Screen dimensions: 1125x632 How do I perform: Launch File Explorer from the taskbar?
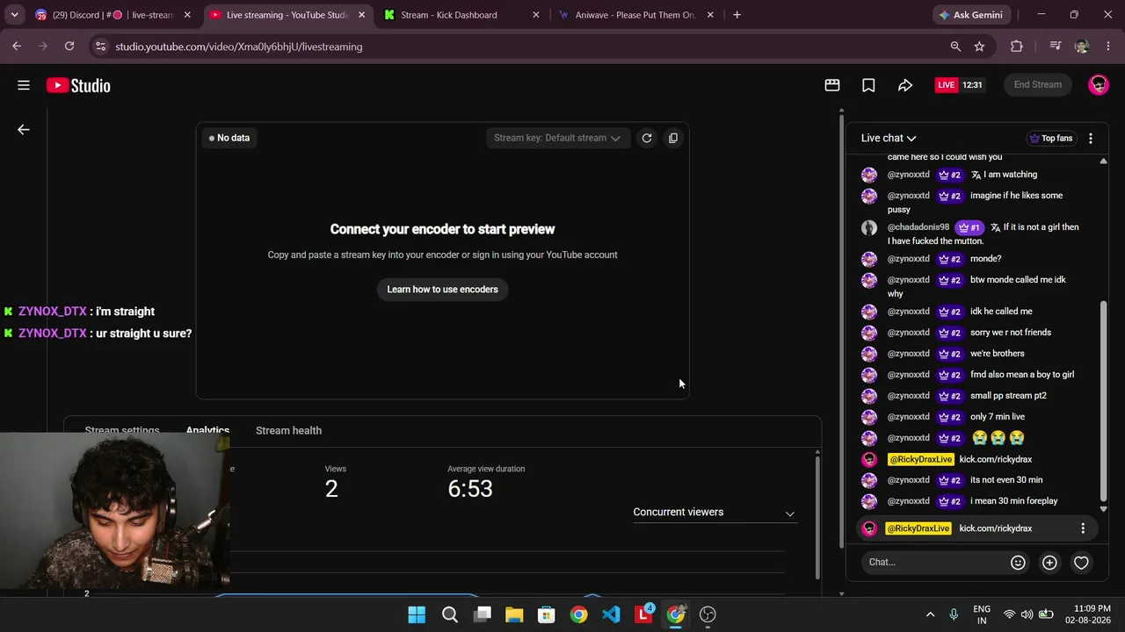(514, 614)
